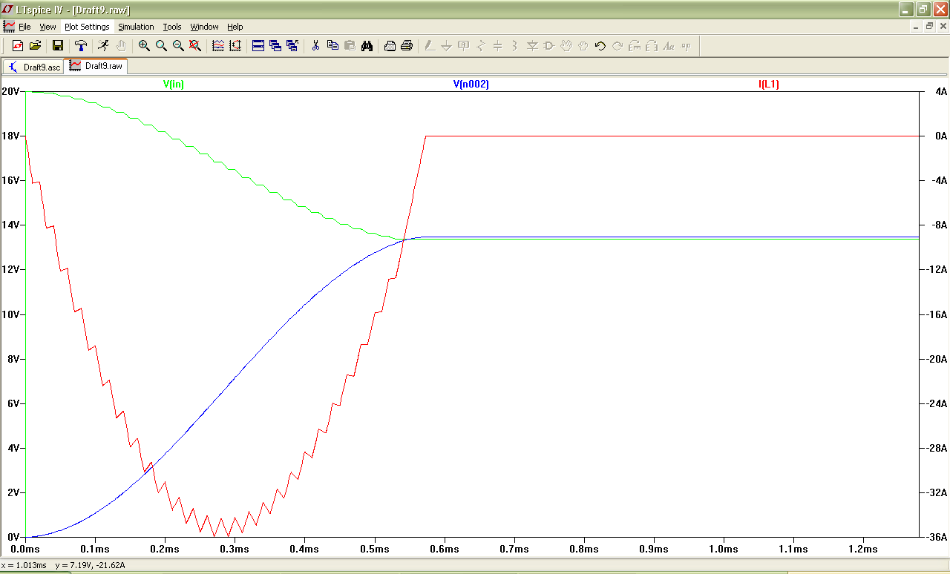Cascade the windows using the toolbar icon
Screen dimensions: 950x574
(x=275, y=46)
